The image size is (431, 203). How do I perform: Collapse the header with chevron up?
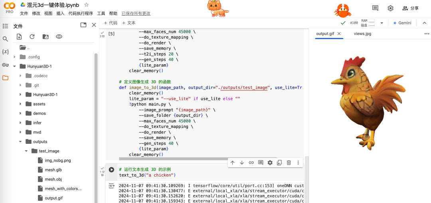click(x=423, y=23)
